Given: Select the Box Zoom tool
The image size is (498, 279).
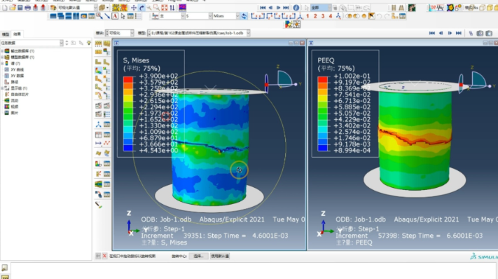Looking at the screenshot, I should tap(157, 8).
